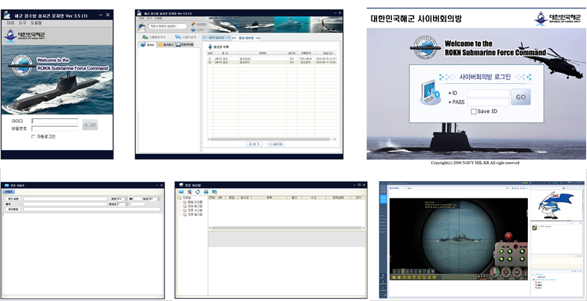Open the 등급 dropdown in 전문 보내기

click(154, 199)
